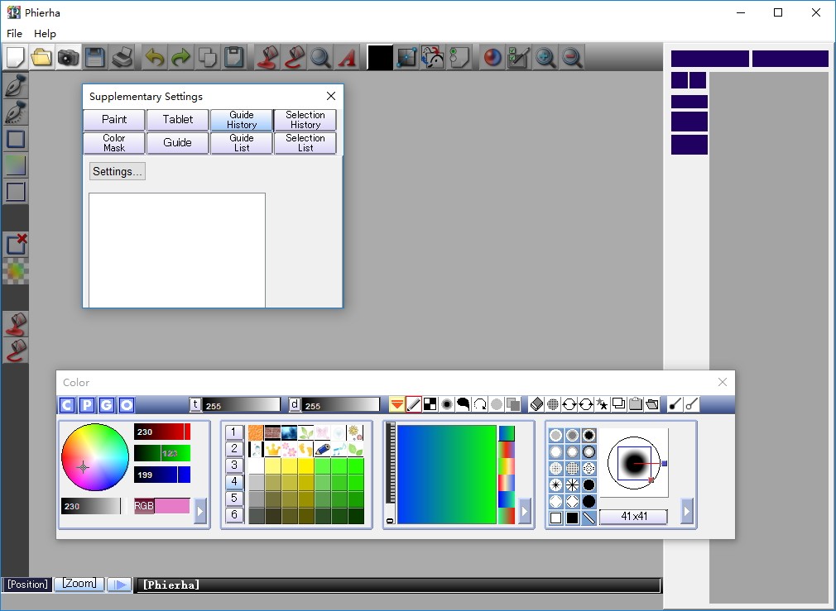Undo the last action
Image resolution: width=836 pixels, height=611 pixels.
tap(155, 58)
